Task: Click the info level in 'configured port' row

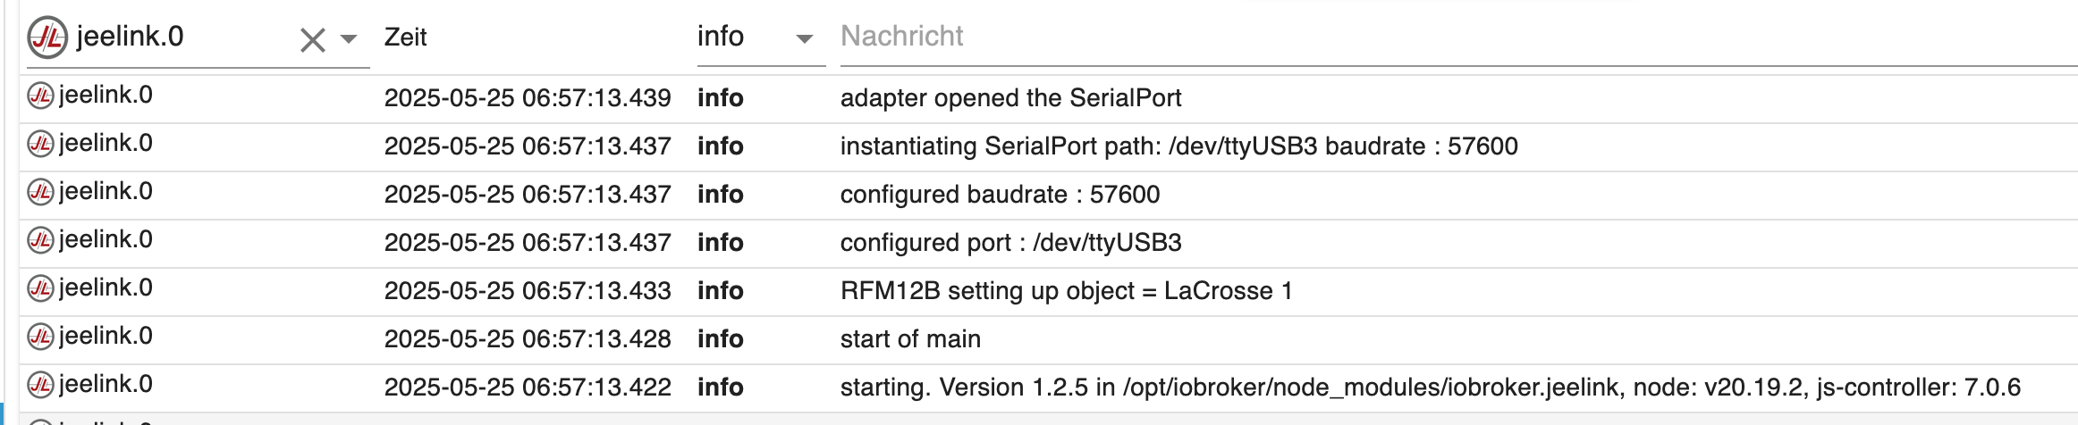Action: pyautogui.click(x=720, y=243)
